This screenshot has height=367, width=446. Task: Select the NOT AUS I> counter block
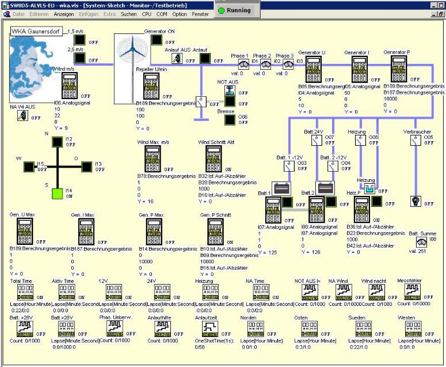[310, 293]
